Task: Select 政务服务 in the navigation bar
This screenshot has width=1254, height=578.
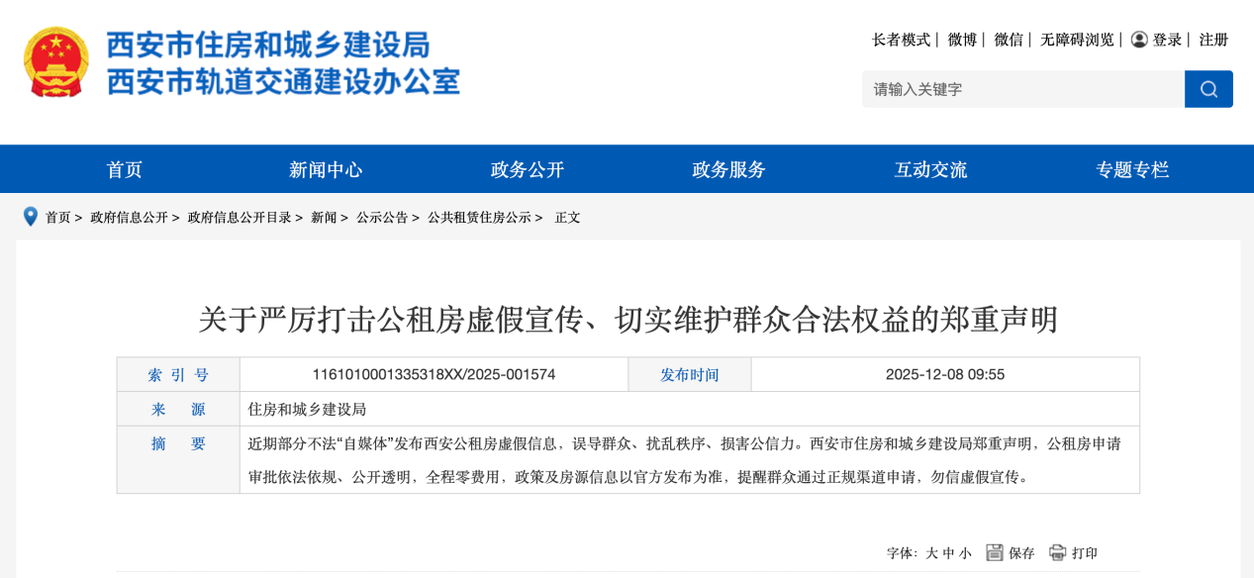Action: pos(728,169)
